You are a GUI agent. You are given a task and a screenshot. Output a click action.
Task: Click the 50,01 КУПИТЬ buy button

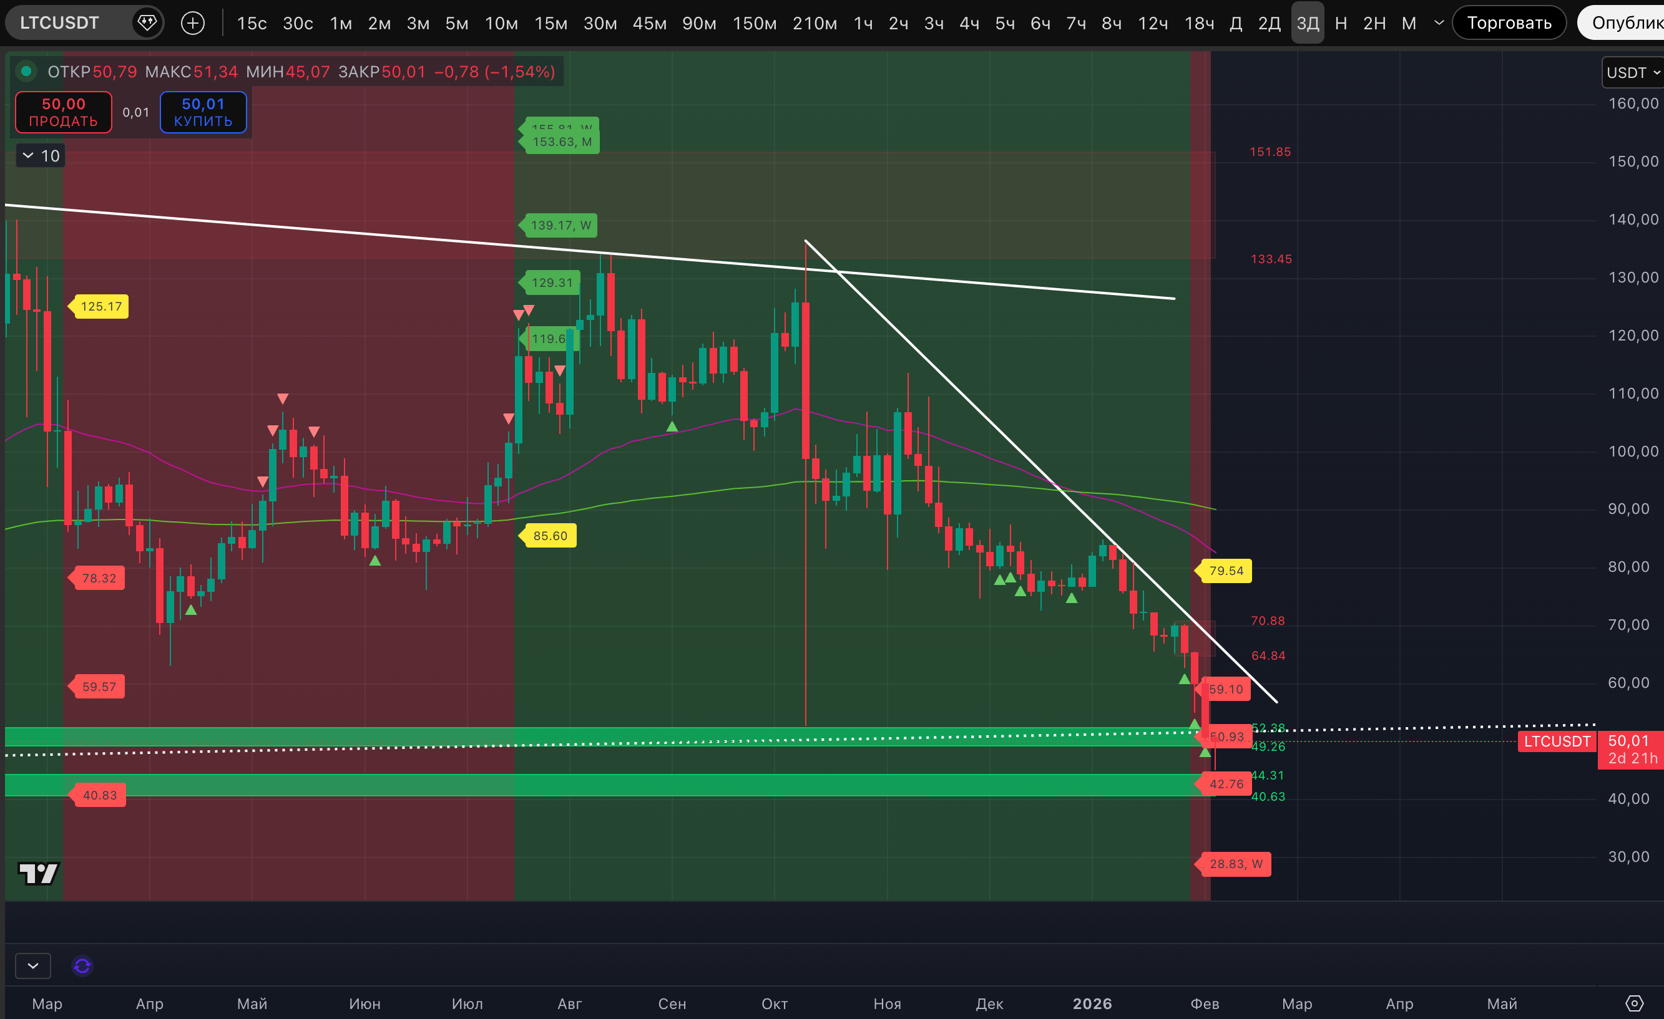click(203, 112)
